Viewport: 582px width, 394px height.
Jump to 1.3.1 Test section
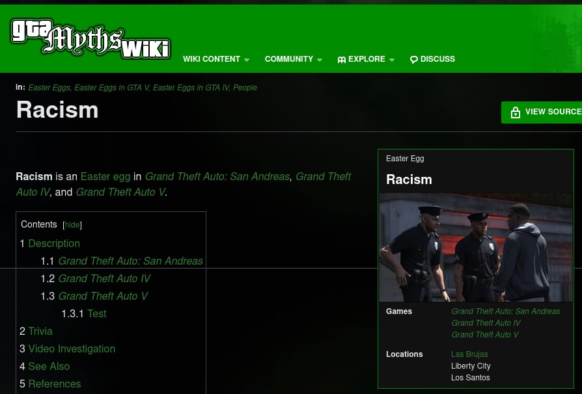97,314
